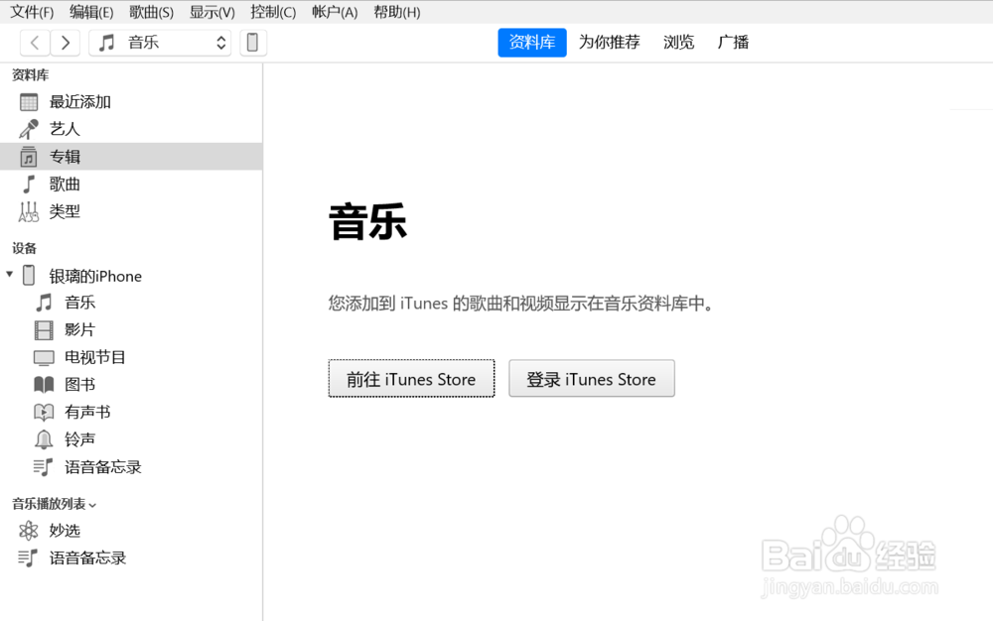Click the 歌曲 music note icon

pos(29,185)
